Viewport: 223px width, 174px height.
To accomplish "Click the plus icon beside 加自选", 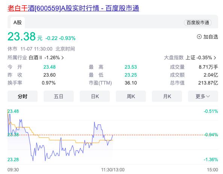I will [x=199, y=37].
